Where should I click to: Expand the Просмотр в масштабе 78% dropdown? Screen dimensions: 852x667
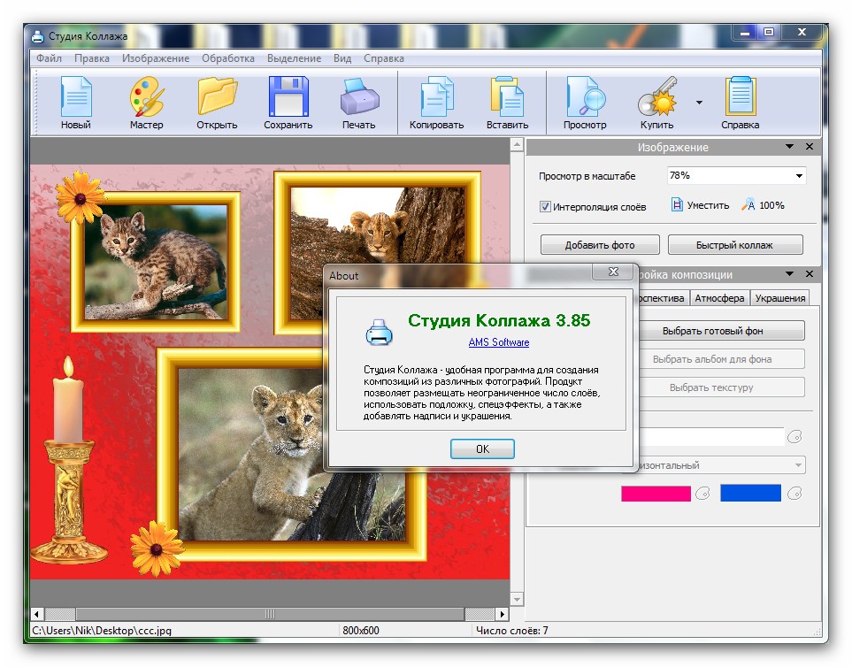click(799, 176)
